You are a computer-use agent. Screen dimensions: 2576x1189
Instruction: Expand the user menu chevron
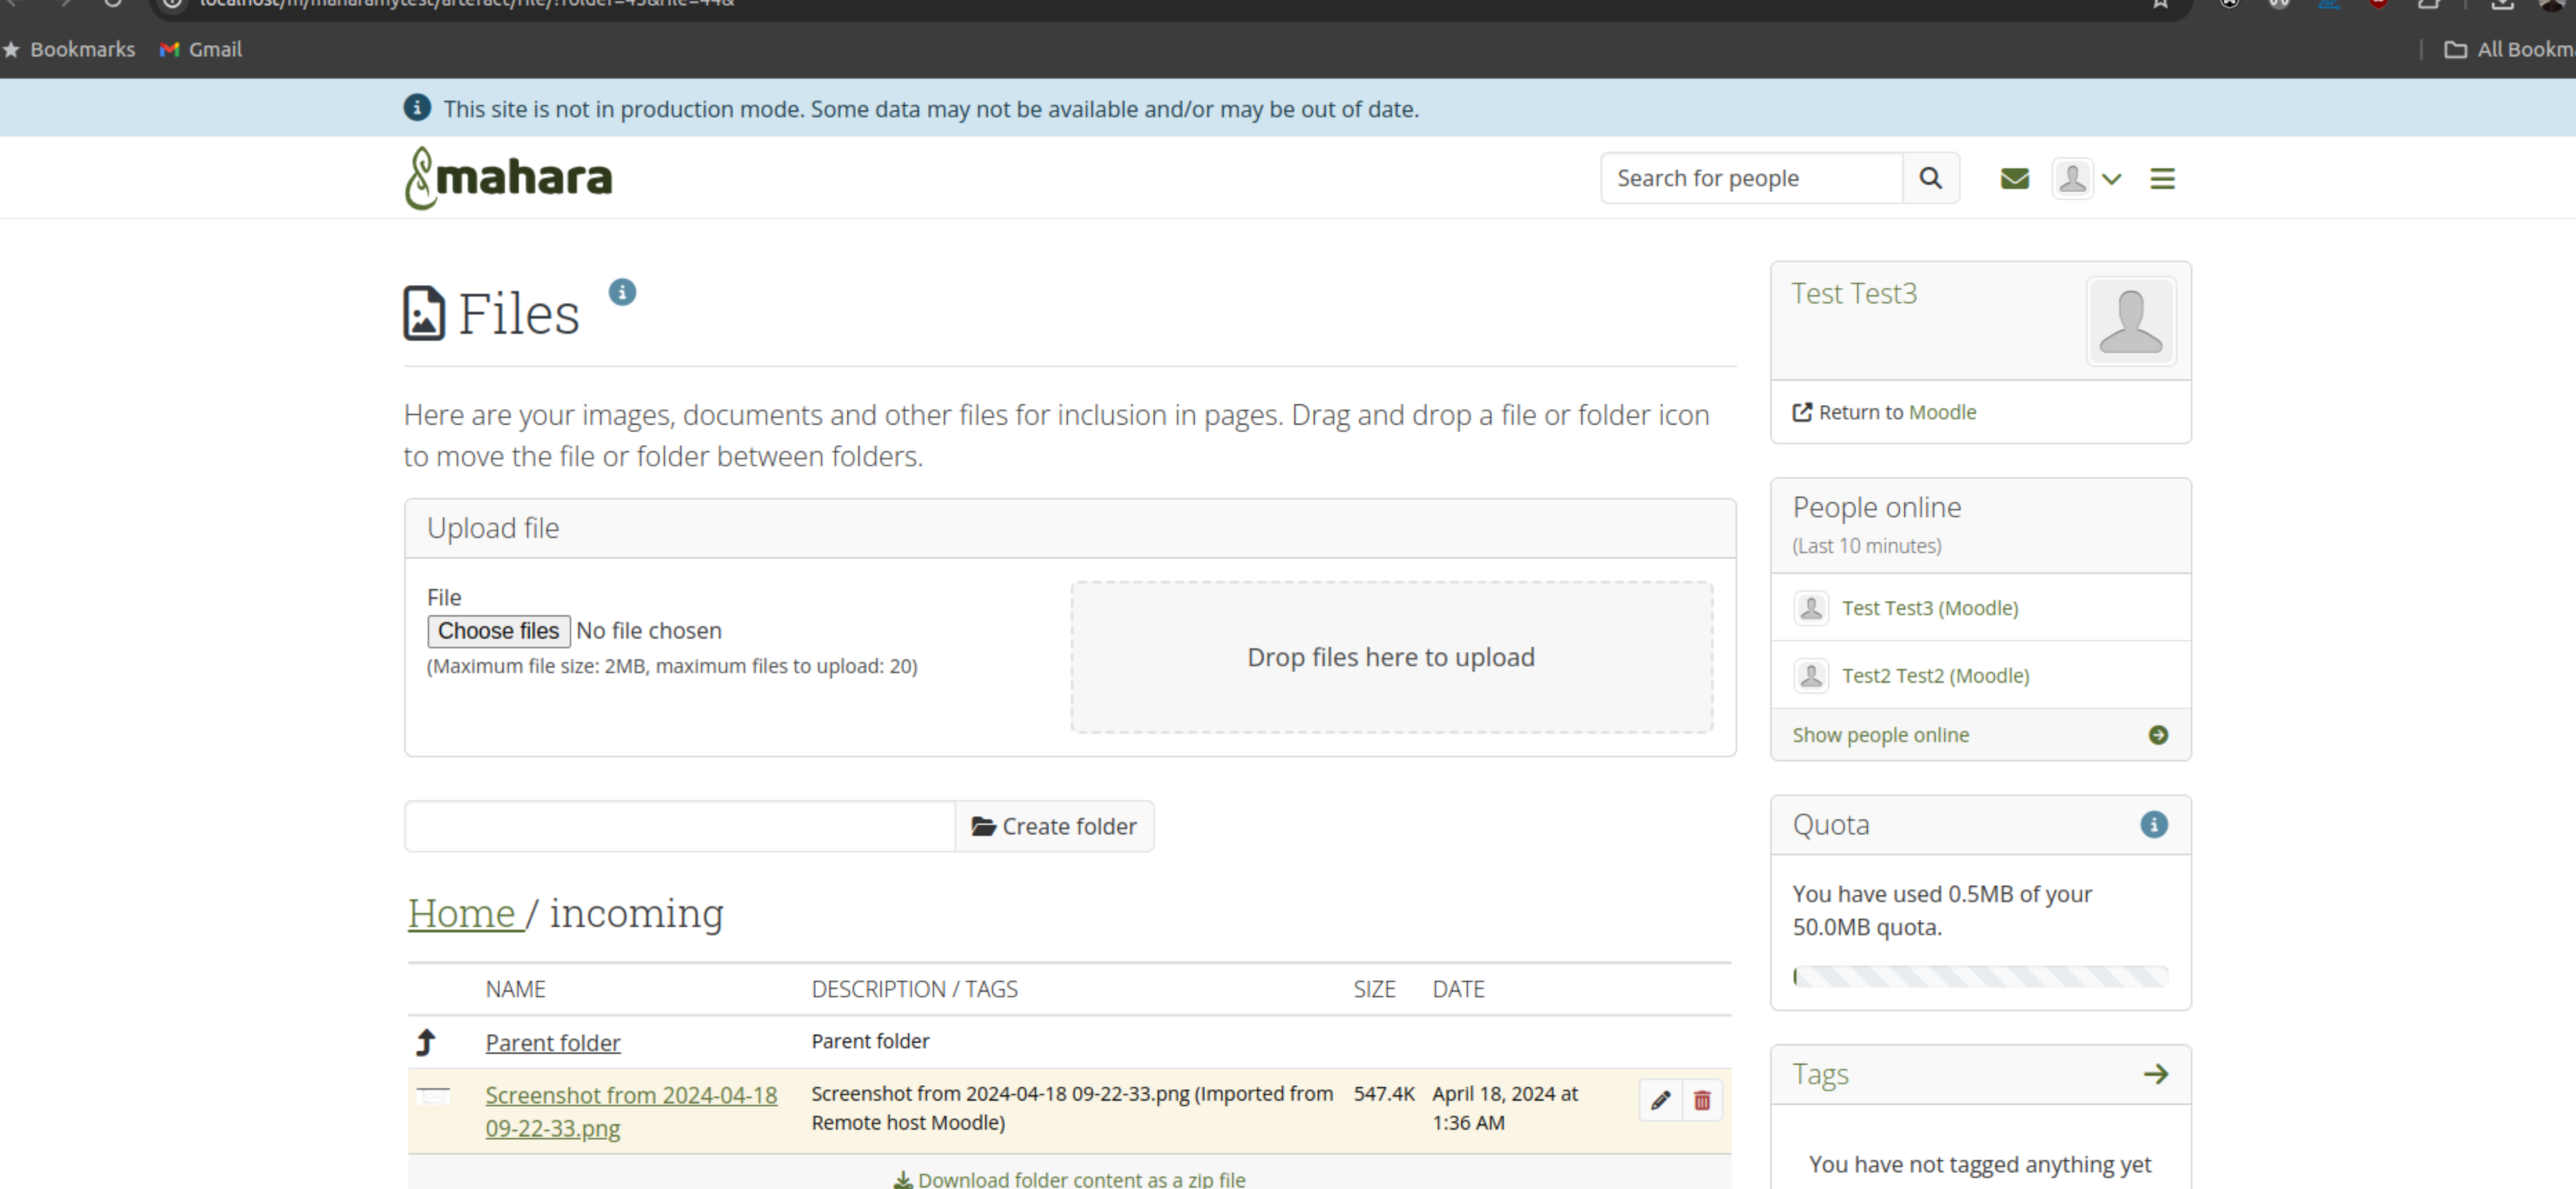click(x=2111, y=179)
